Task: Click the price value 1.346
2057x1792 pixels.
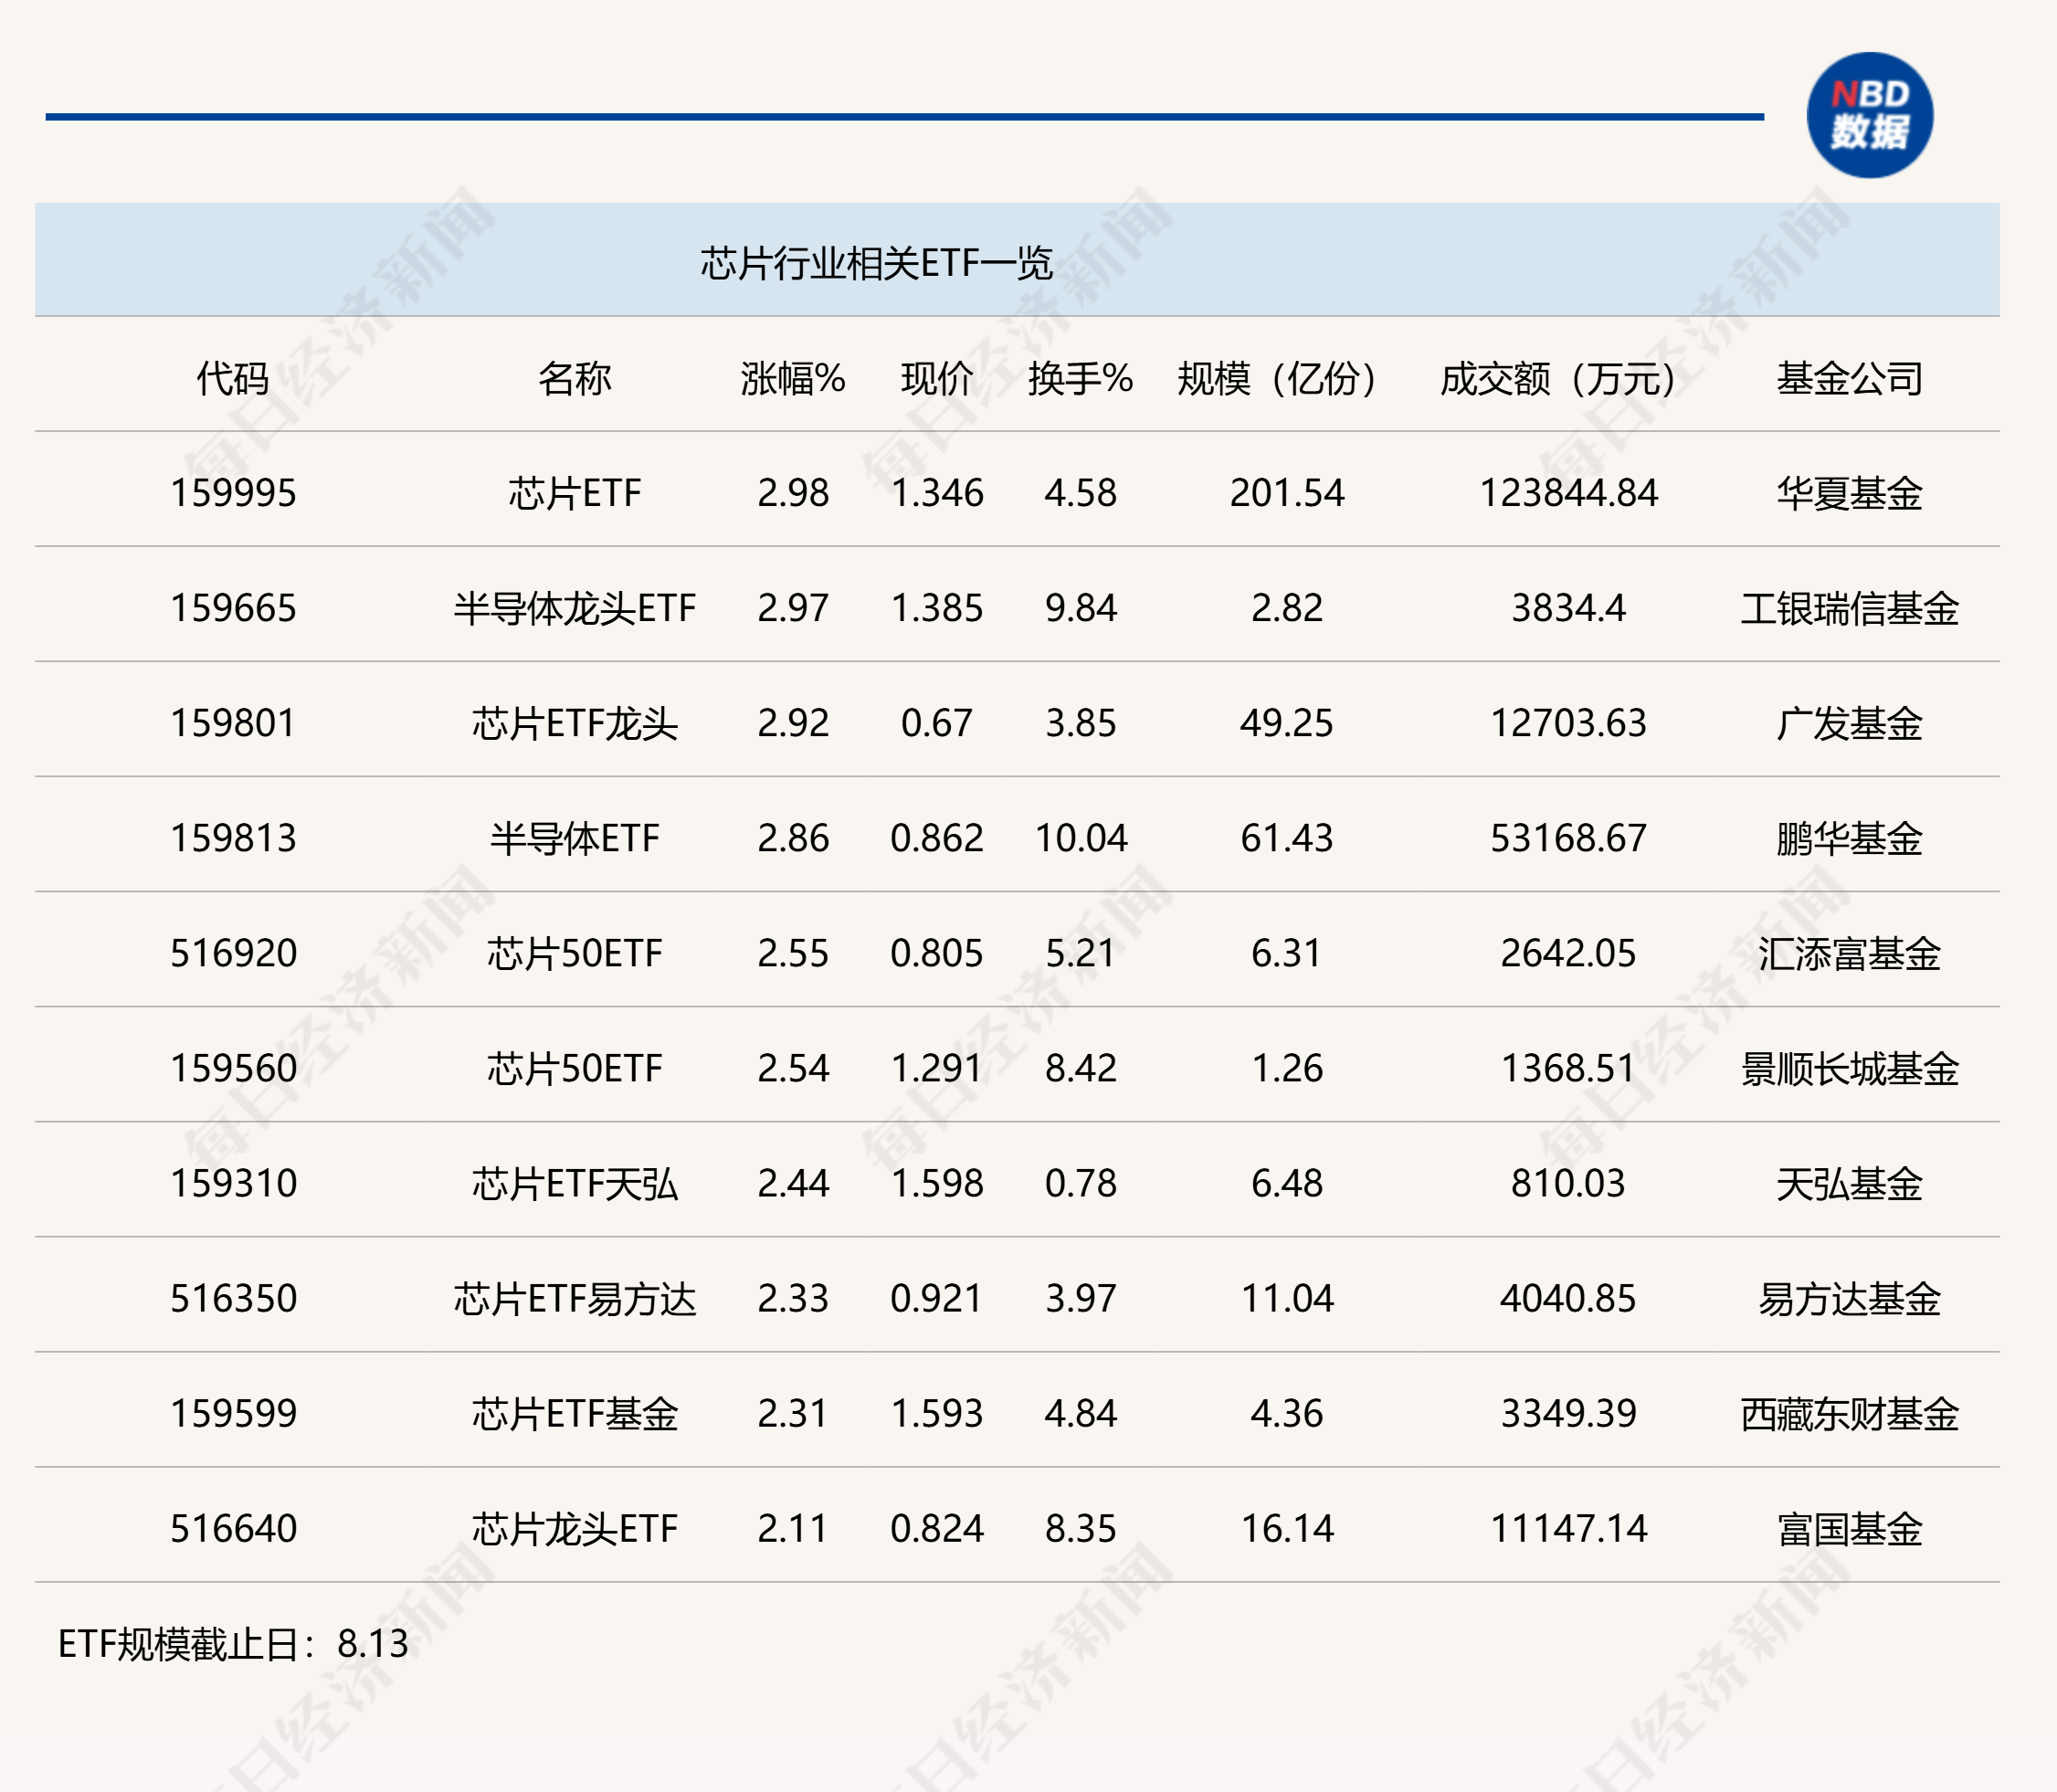Action: point(937,493)
